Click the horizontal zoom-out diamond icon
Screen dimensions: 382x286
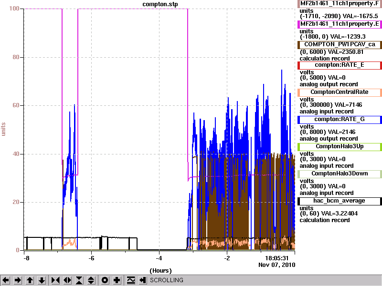pyautogui.click(x=67, y=280)
